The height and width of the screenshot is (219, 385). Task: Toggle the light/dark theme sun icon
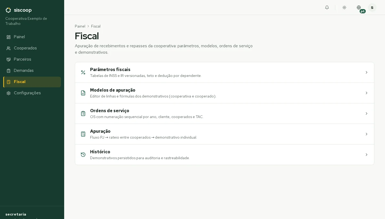tap(344, 7)
